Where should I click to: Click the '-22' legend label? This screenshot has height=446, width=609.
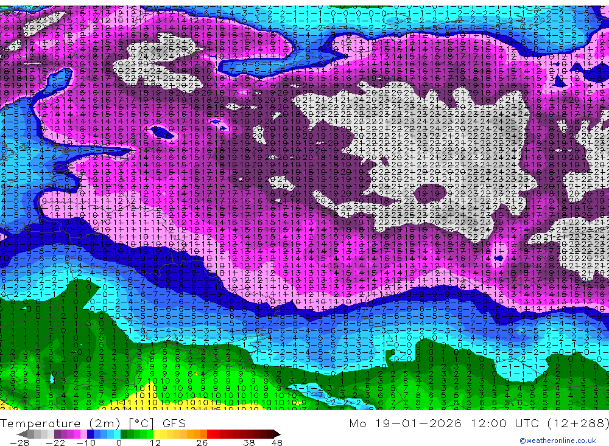point(55,443)
